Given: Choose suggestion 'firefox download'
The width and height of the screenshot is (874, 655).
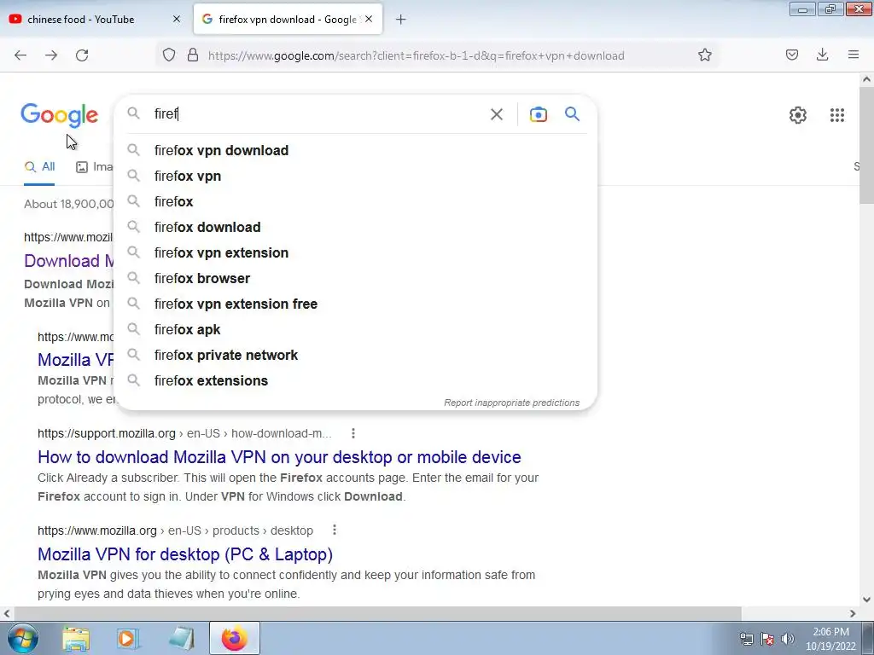Looking at the screenshot, I should pos(356,227).
